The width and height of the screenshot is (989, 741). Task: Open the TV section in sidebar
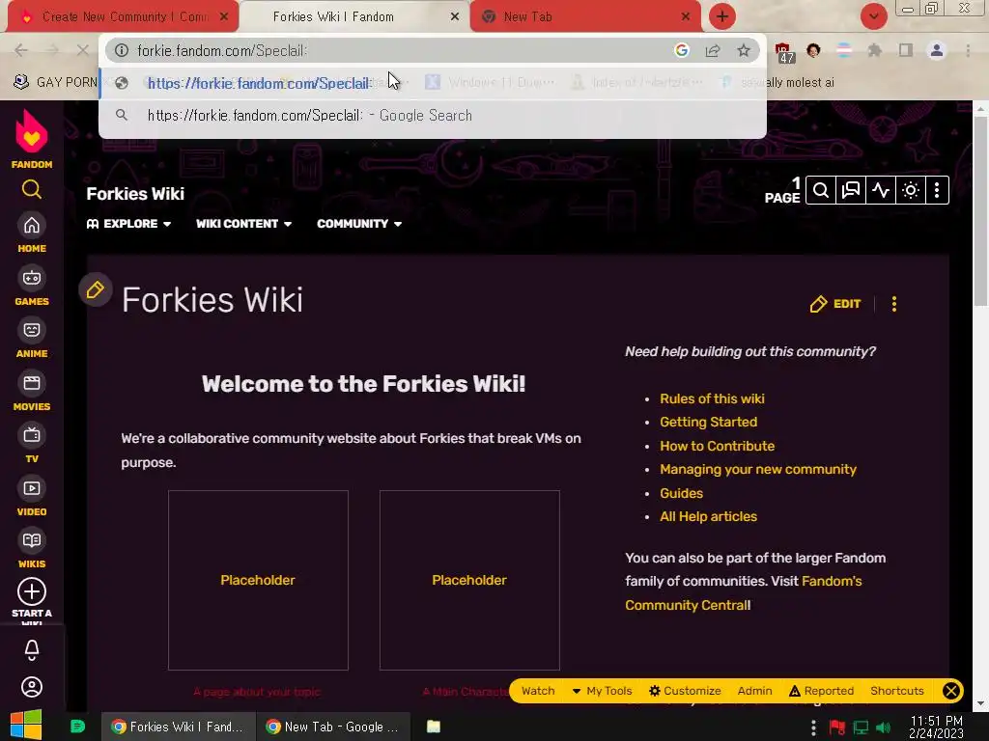[32, 444]
